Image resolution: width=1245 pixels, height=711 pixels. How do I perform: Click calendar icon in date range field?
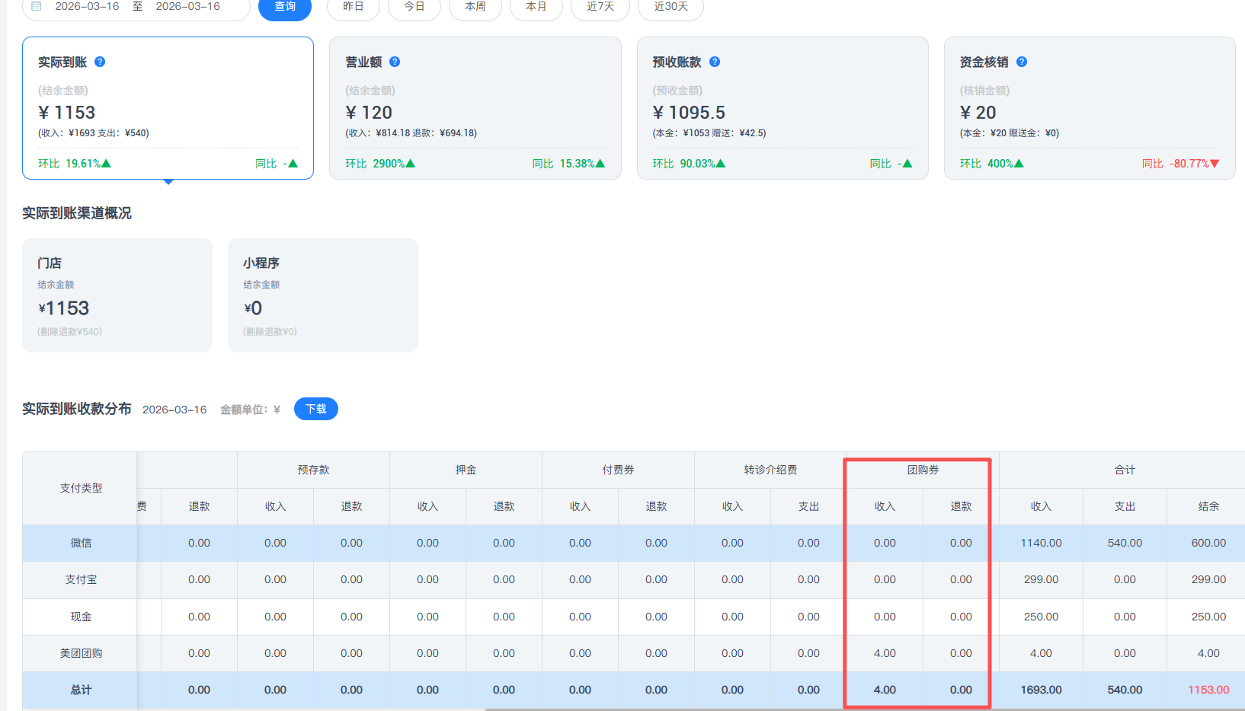[36, 6]
